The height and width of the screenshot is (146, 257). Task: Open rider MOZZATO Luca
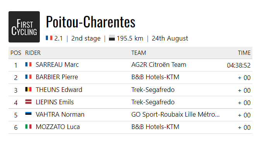click(x=58, y=127)
